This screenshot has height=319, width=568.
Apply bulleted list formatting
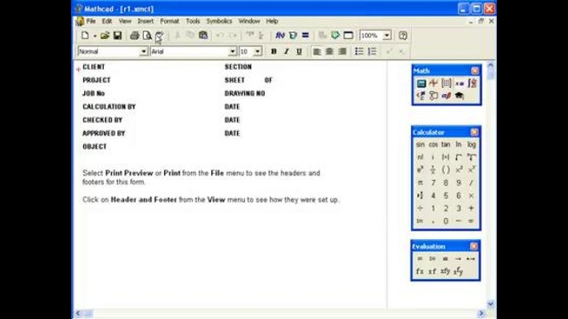(x=359, y=51)
